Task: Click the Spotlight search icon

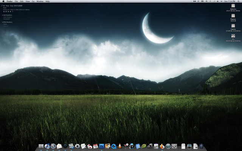Action: (239, 2)
